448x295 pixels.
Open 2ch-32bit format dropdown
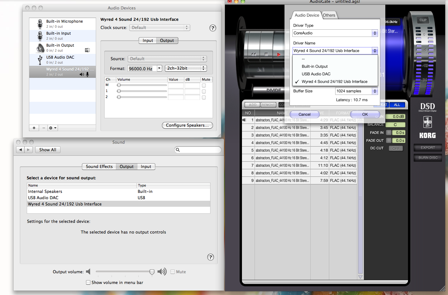186,68
